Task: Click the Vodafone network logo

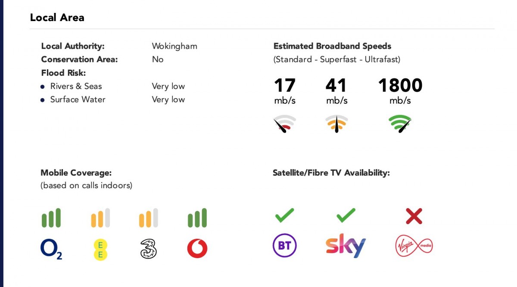Action: tap(197, 249)
